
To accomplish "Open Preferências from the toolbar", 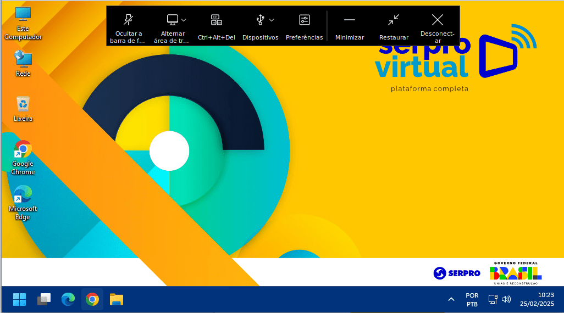I will [305, 26].
